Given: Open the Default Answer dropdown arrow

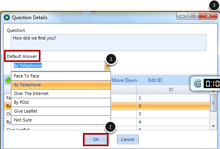Looking at the screenshot, I should tap(108, 66).
